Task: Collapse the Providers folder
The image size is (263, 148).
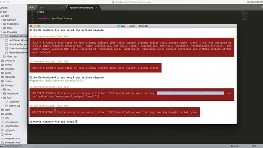Action: [x=2, y=32]
